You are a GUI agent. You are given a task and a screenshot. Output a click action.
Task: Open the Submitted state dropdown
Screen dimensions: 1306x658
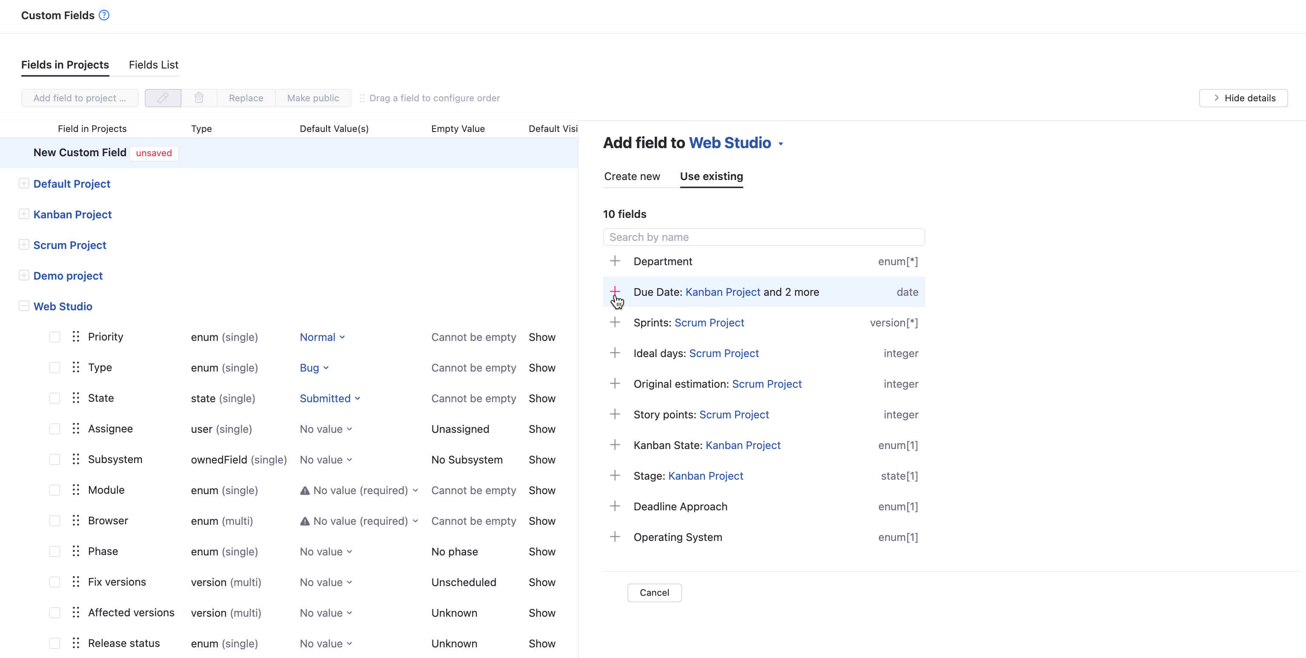(329, 398)
